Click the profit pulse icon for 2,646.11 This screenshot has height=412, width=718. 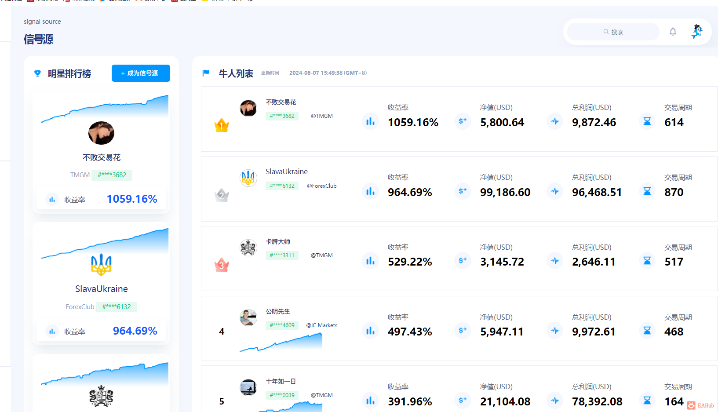tap(555, 261)
